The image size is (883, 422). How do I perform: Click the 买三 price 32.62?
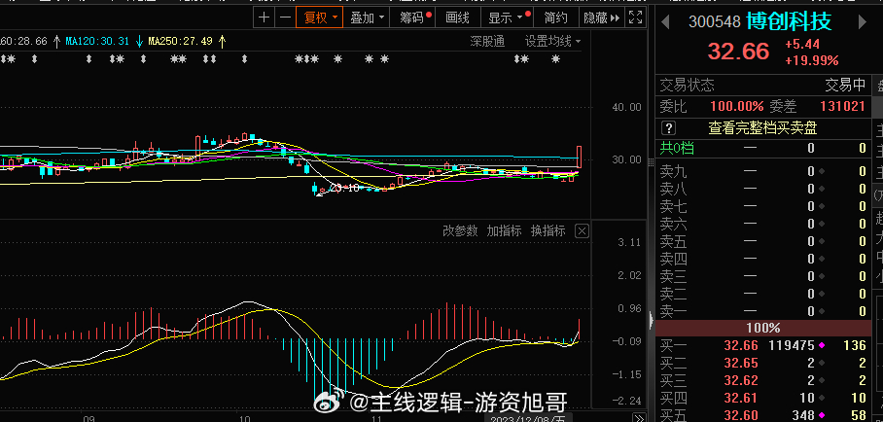tap(741, 381)
